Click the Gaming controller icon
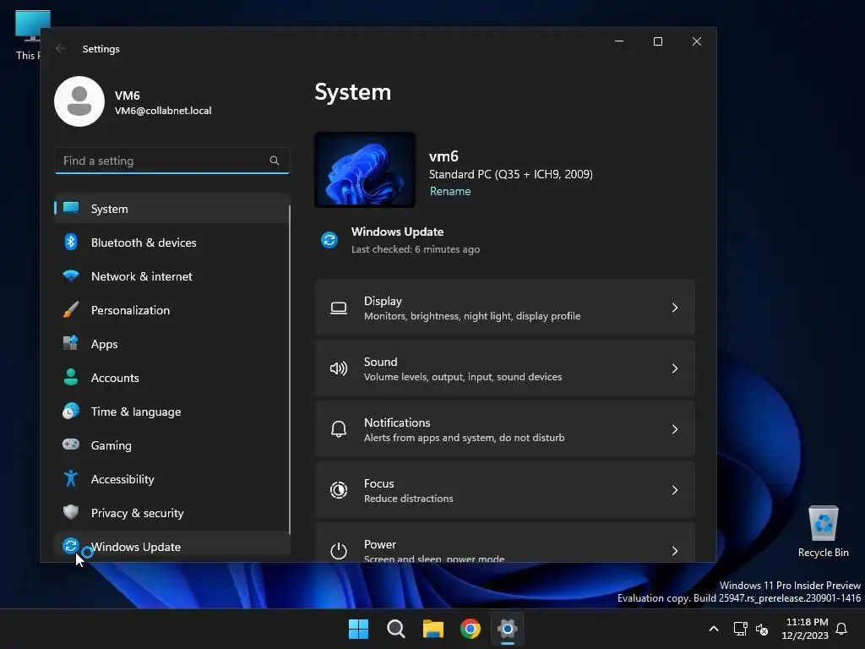Viewport: 865px width, 649px height. coord(71,444)
